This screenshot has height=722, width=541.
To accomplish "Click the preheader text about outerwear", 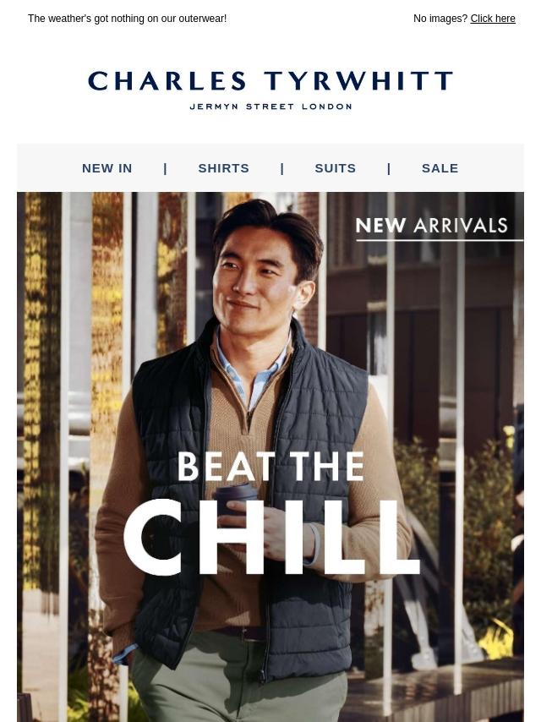I will coord(127,19).
